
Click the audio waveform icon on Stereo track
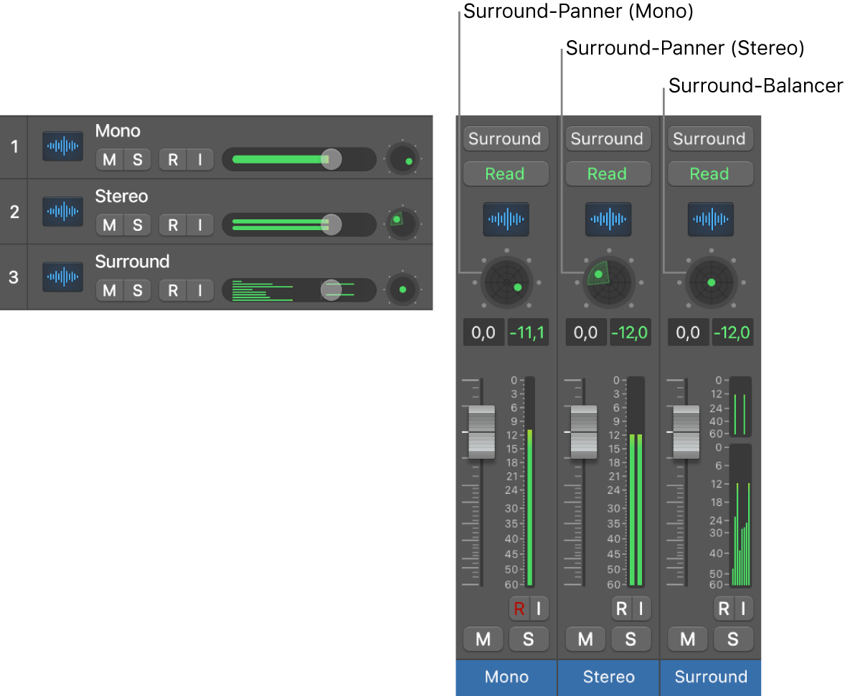62,211
